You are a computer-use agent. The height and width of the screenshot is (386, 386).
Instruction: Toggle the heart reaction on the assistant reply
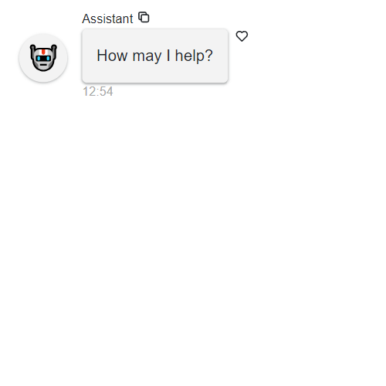tap(242, 36)
